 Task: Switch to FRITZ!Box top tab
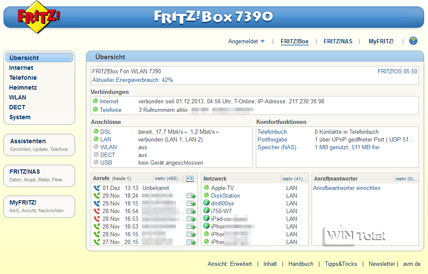click(294, 42)
